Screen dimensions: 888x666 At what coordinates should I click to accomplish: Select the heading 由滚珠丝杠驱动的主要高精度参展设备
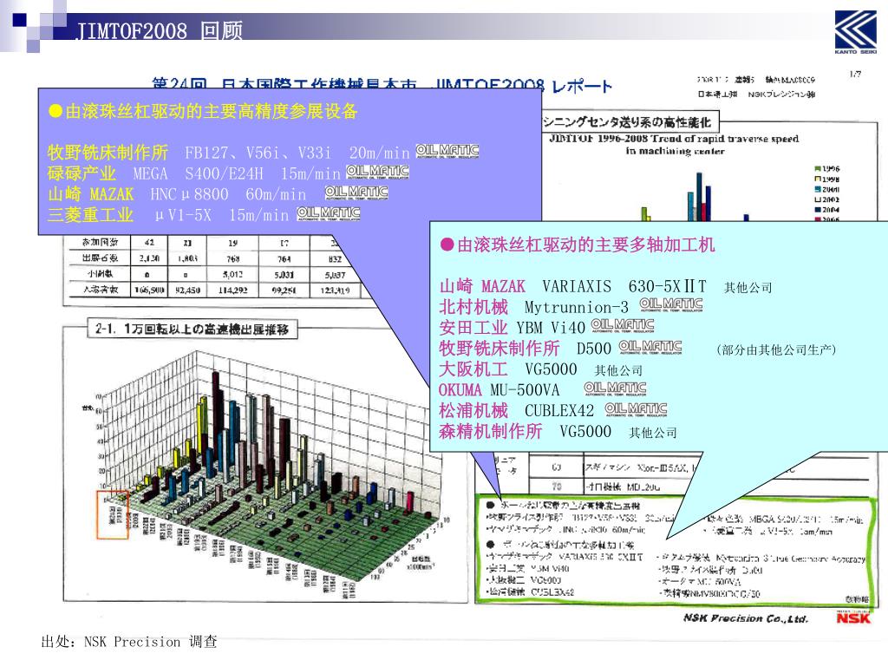coord(211,111)
